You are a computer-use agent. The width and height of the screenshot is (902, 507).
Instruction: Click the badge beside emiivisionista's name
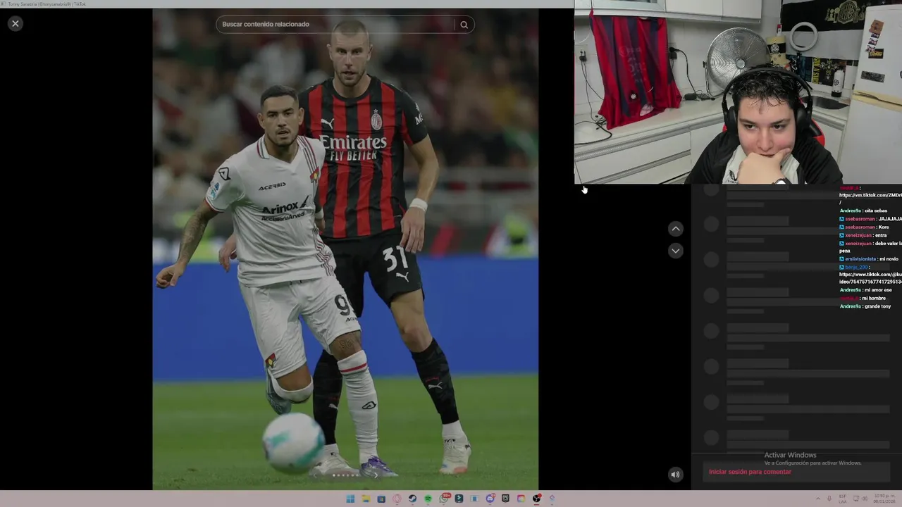841,259
